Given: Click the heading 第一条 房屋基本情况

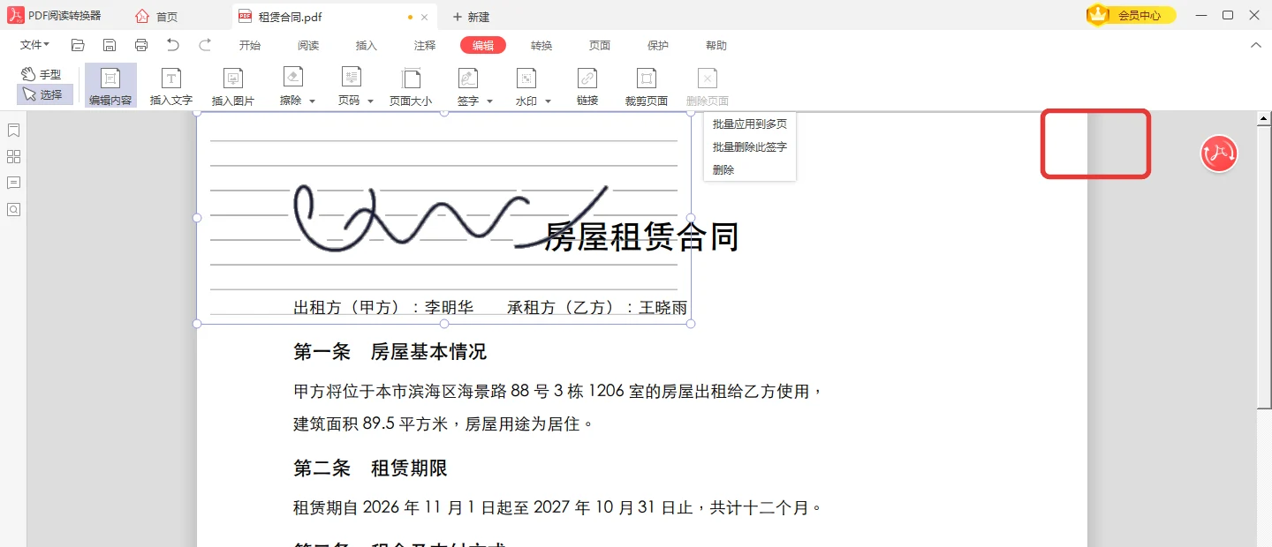Looking at the screenshot, I should click(x=390, y=352).
